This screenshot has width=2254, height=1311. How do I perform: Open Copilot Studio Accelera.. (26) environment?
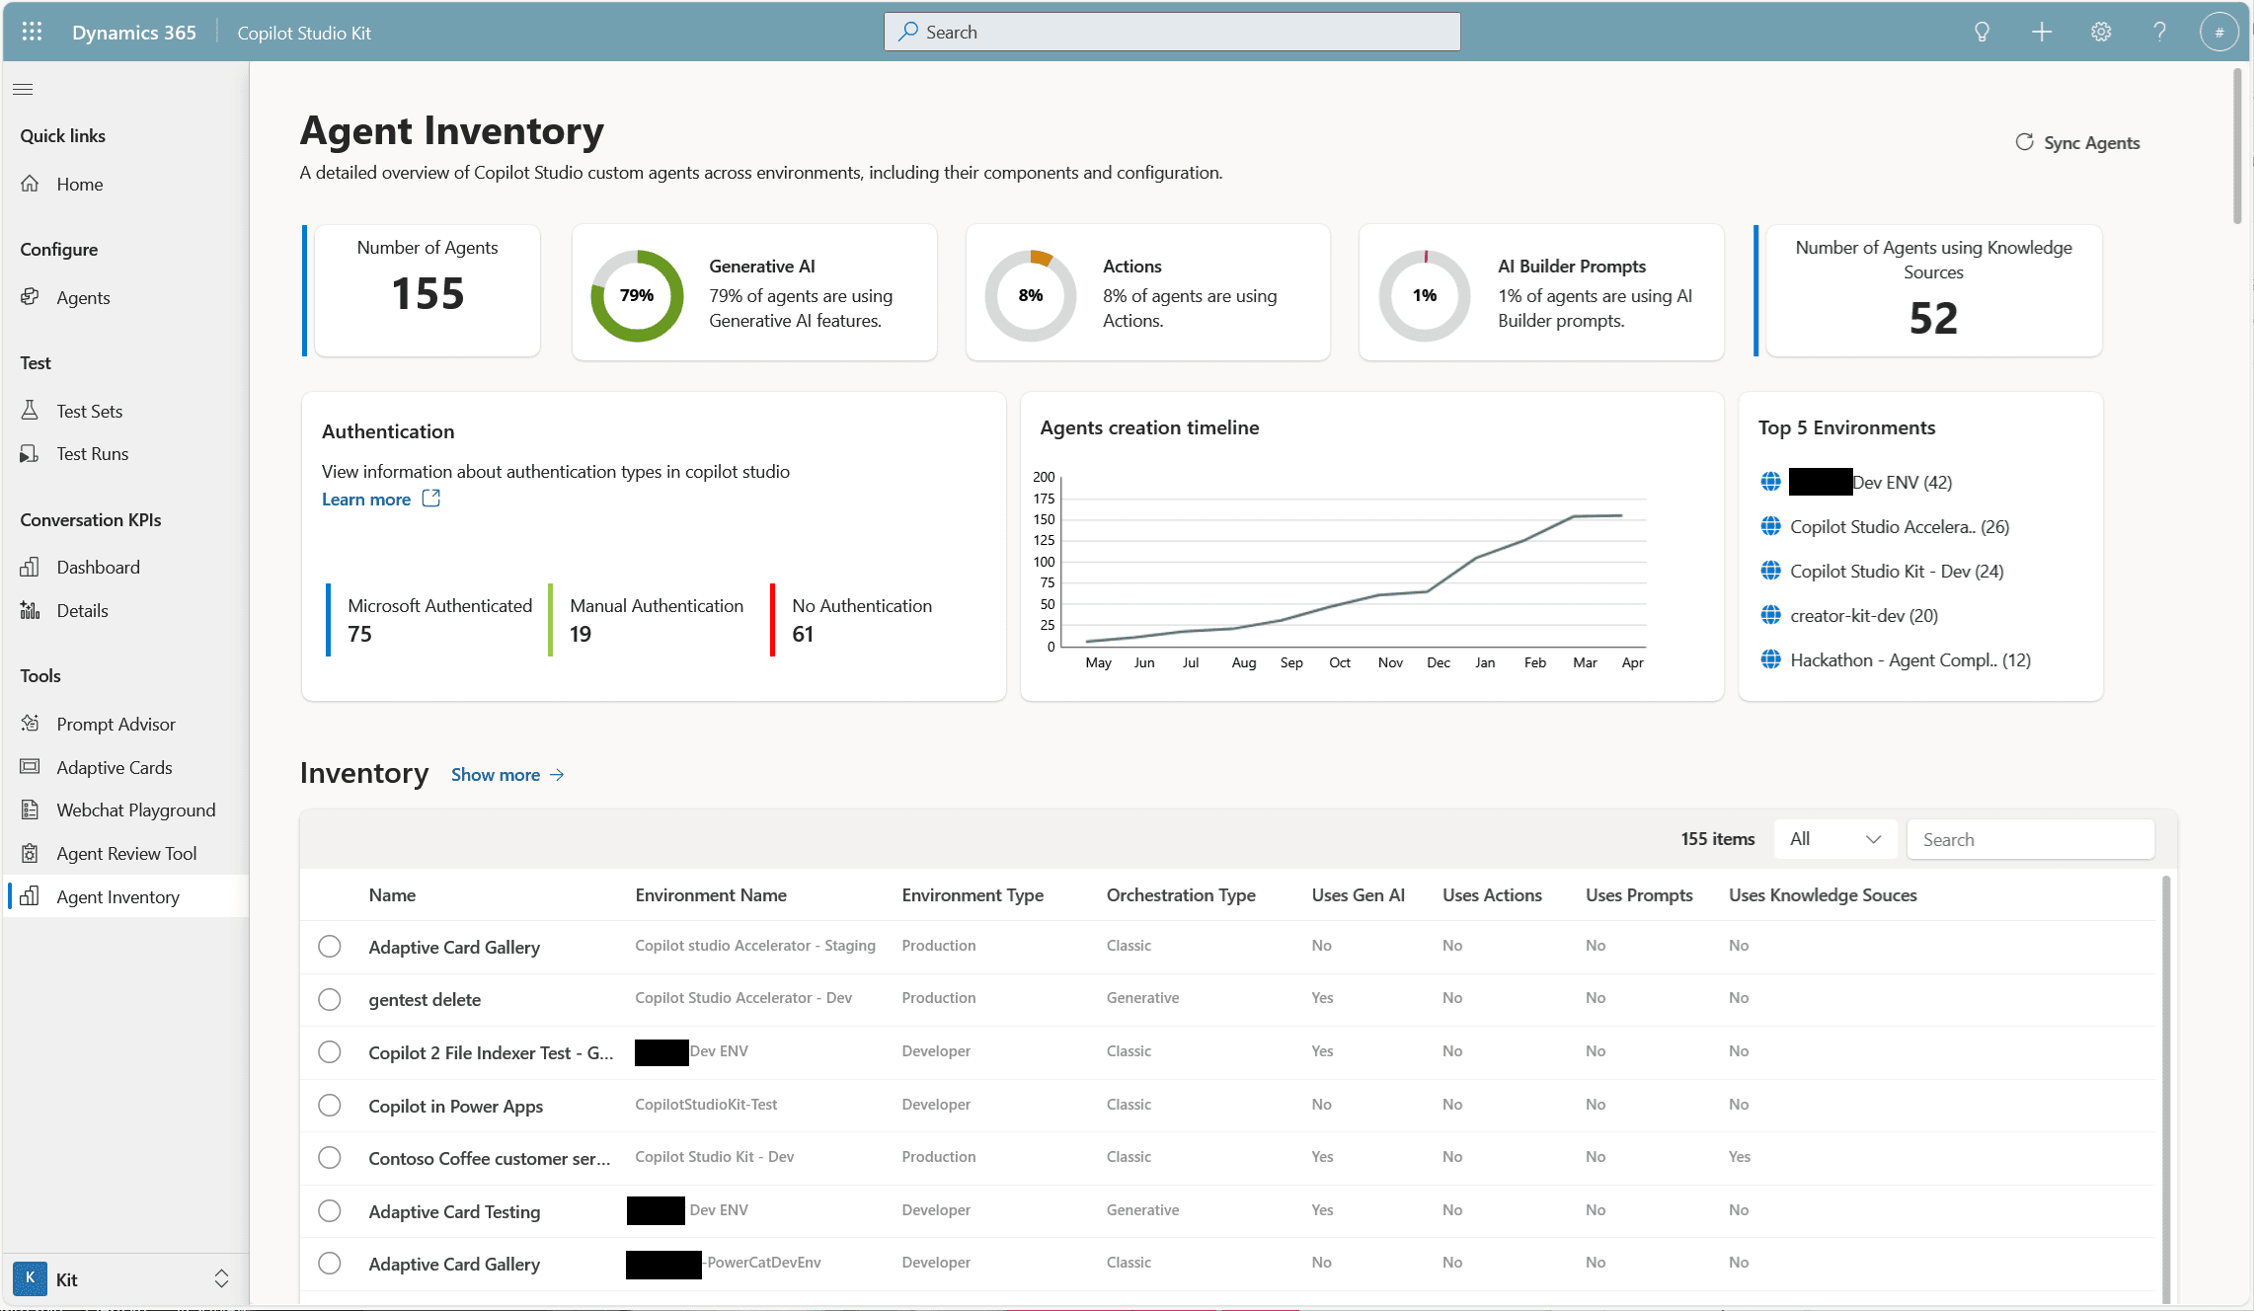[1900, 526]
